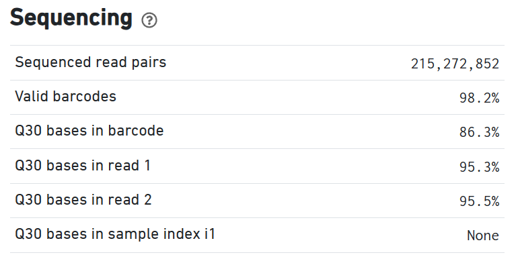Click the 86.3% barcode Q30 value
Image resolution: width=518 pixels, height=259 pixels.
click(480, 132)
